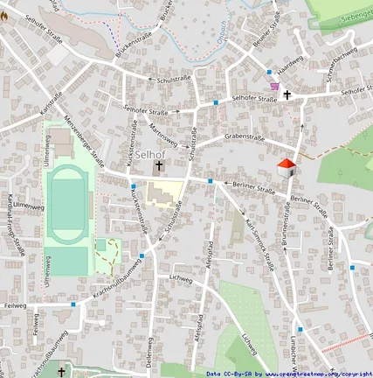Click the bus stop where Berliner Straße meets Afelspfad
This screenshot has height=378, width=373.
[x=211, y=181]
